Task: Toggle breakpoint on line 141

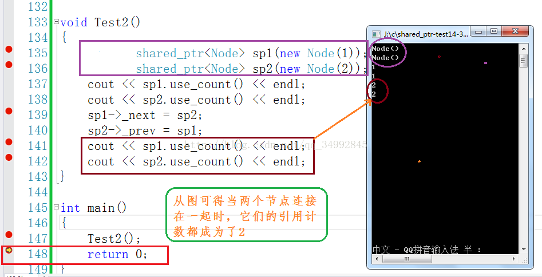Action: (x=9, y=142)
